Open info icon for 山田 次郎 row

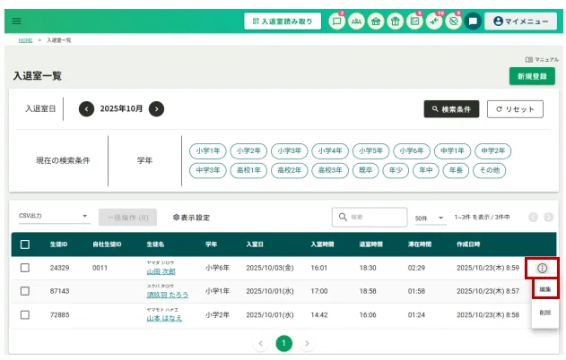[x=542, y=268]
